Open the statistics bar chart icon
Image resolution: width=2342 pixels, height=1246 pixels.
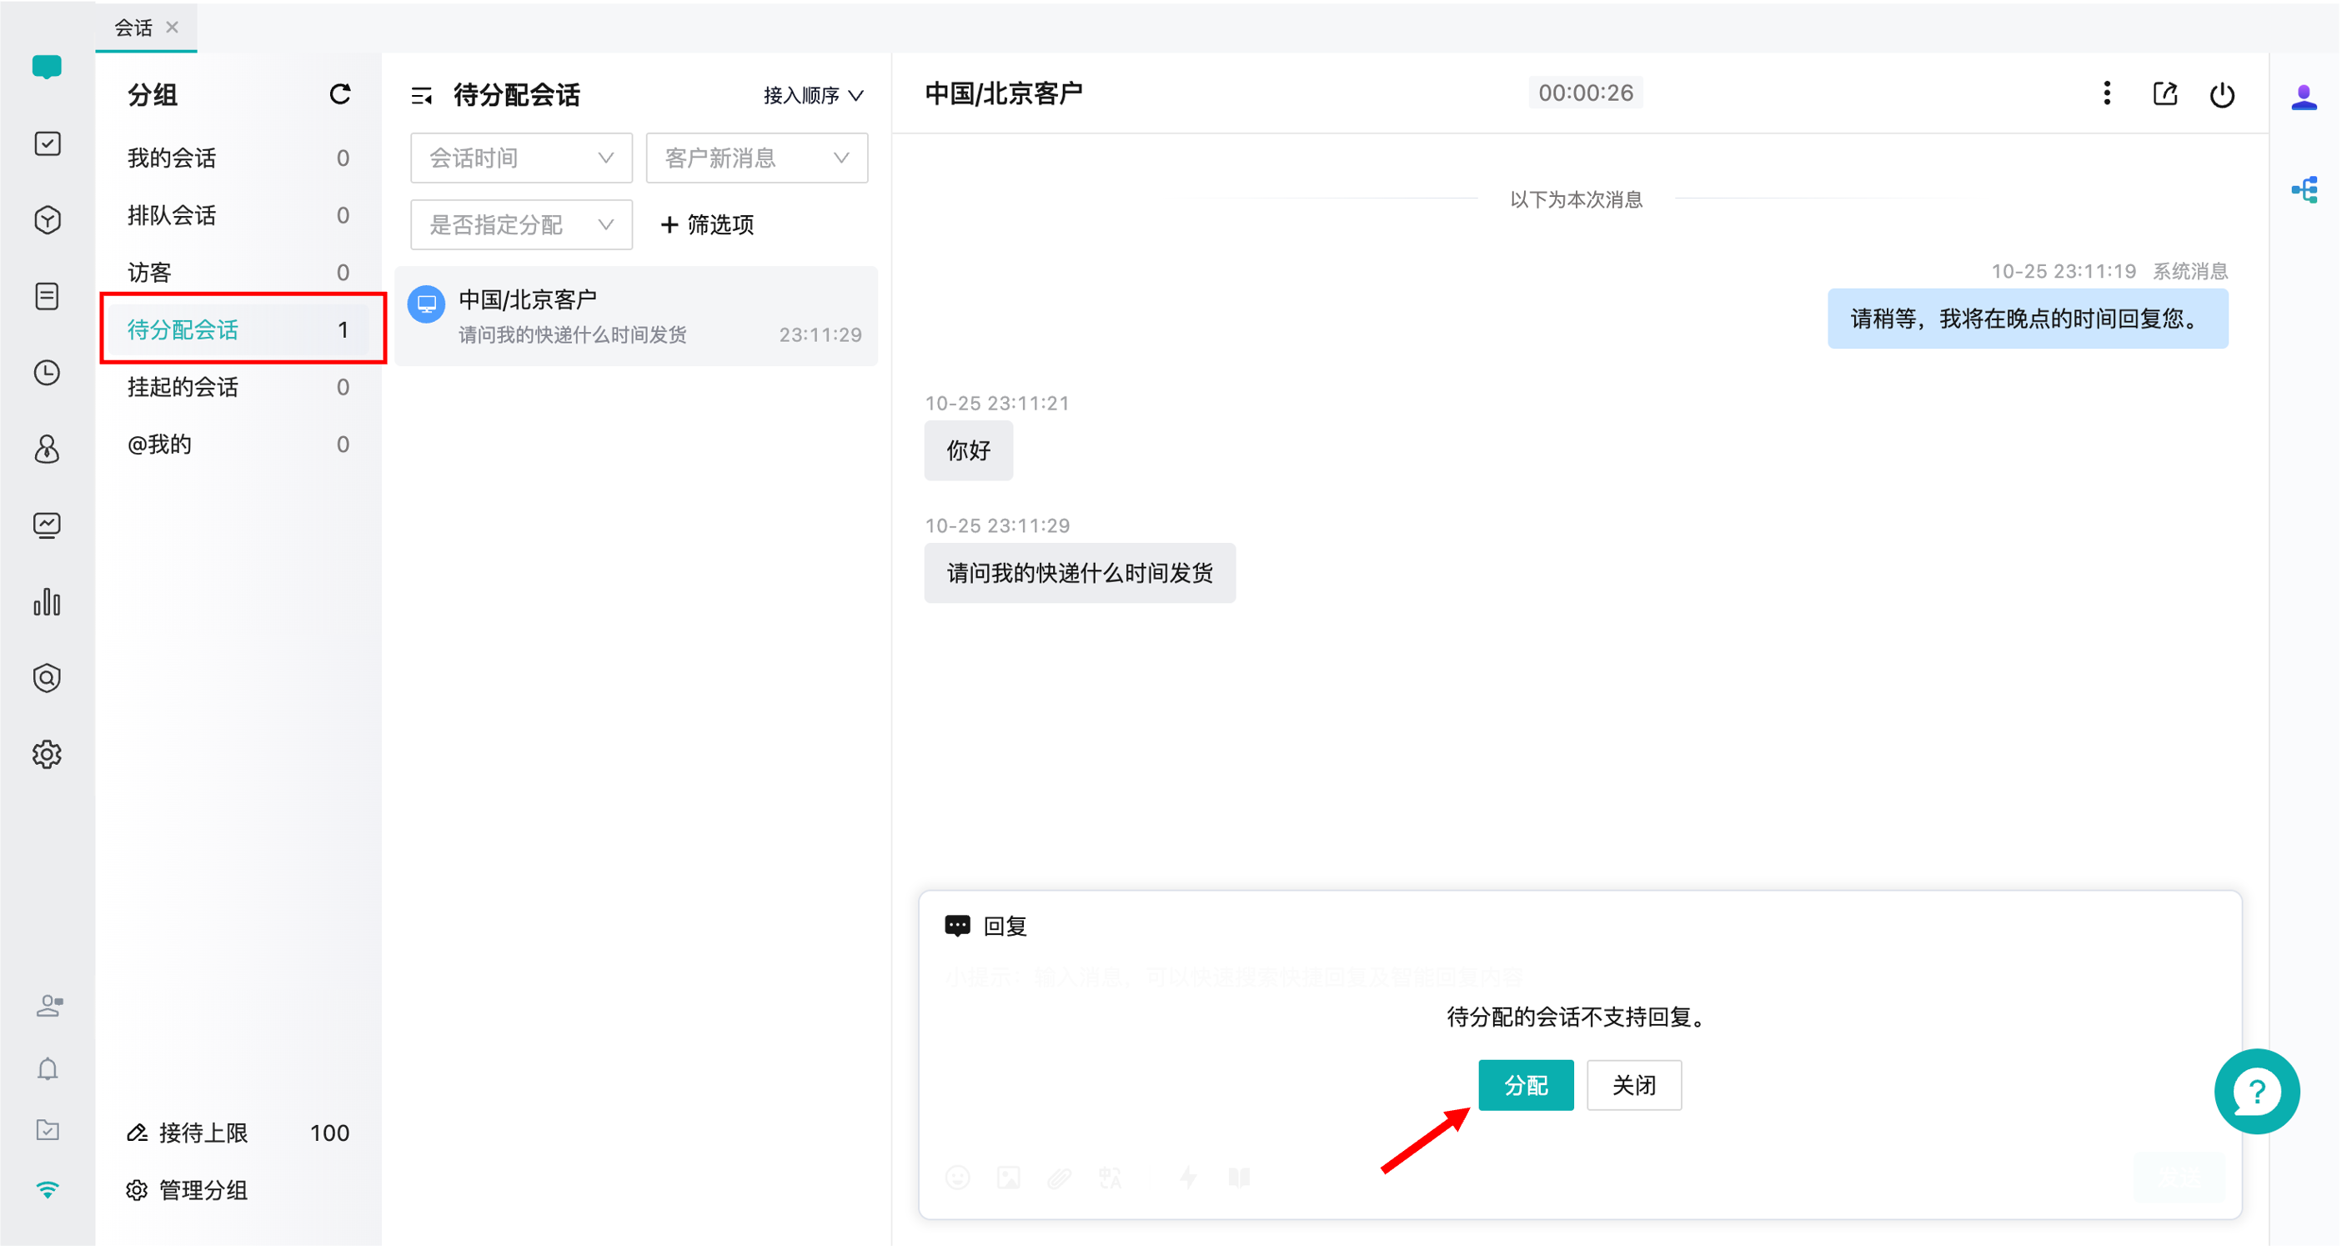tap(48, 602)
